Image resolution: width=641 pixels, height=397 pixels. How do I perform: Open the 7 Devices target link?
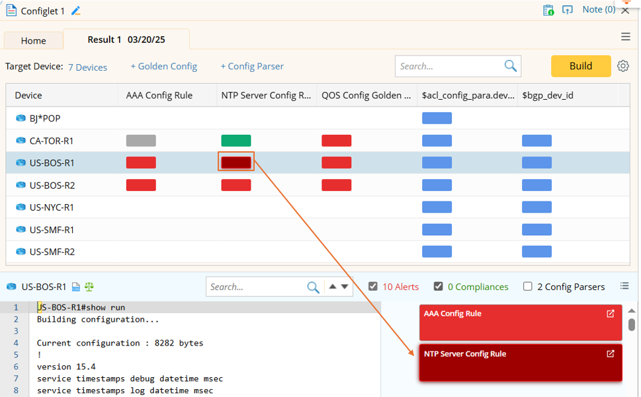[x=87, y=67]
